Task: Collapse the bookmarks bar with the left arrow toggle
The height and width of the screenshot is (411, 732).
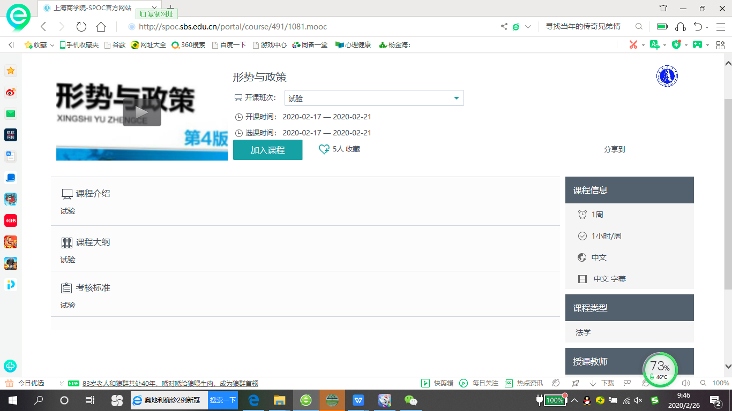Action: coord(11,45)
